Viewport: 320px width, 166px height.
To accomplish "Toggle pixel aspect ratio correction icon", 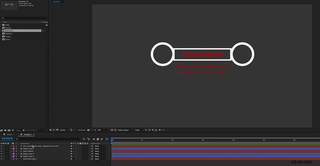I will [x=146, y=130].
